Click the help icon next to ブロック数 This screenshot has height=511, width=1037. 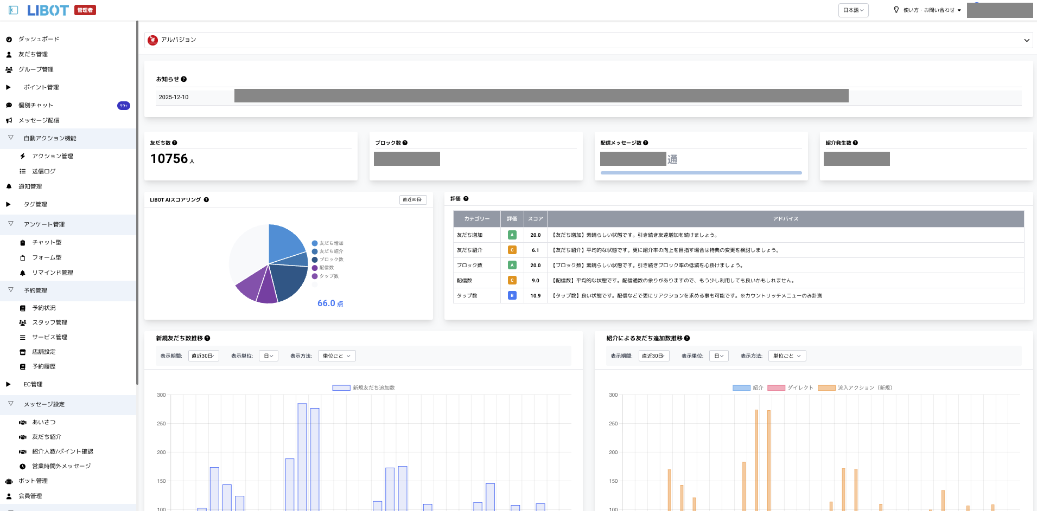tap(405, 143)
